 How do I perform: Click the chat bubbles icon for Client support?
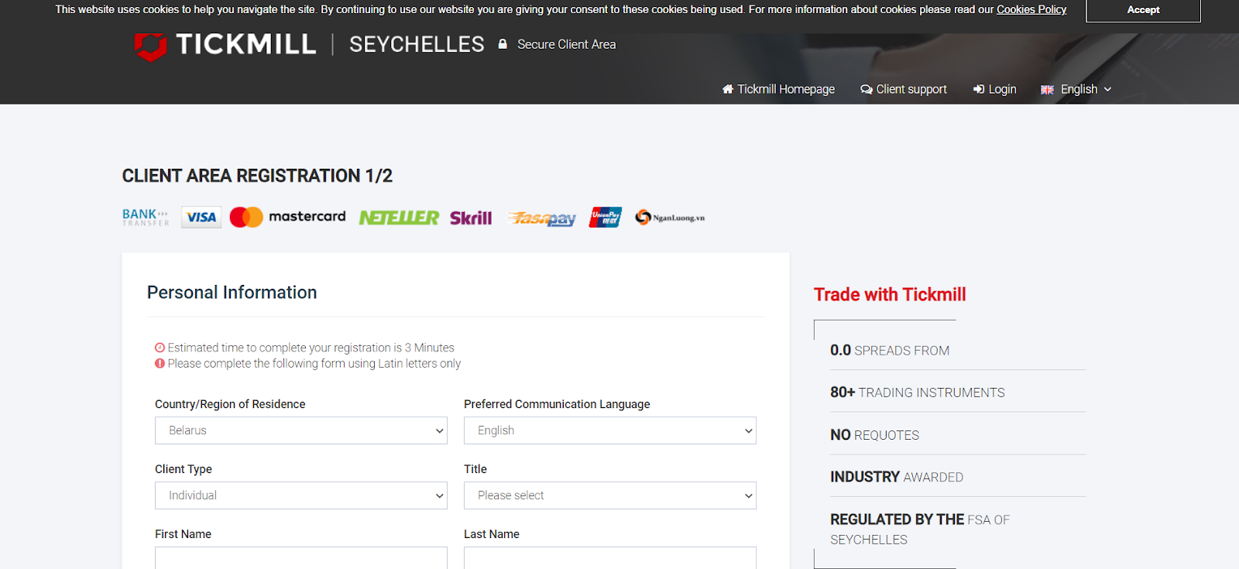click(x=867, y=89)
